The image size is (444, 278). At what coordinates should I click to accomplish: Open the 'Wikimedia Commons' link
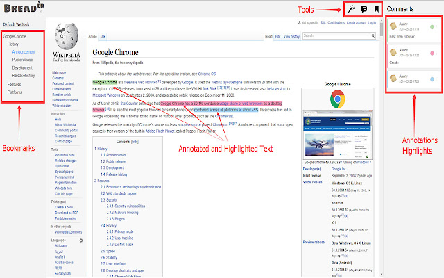point(69,232)
